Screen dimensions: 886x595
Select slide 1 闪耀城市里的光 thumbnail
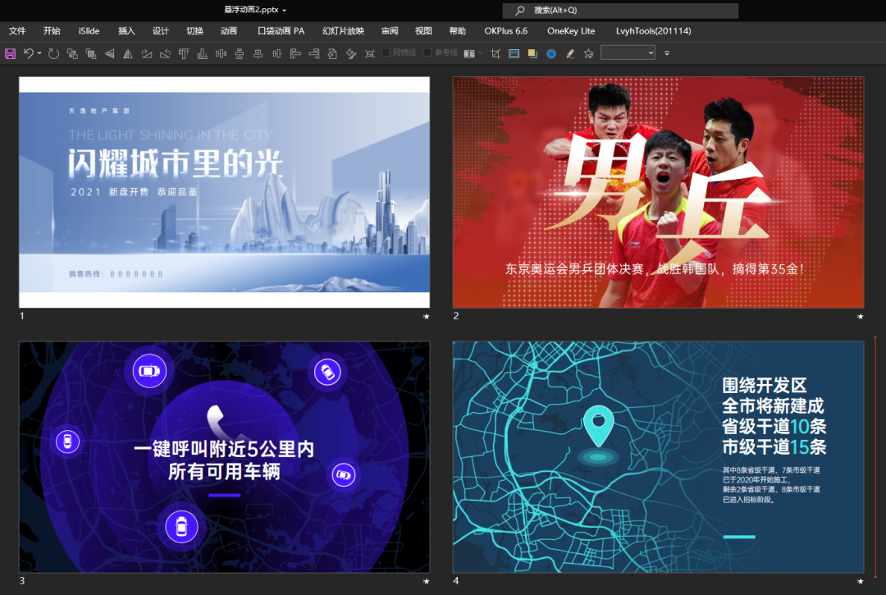pos(224,192)
